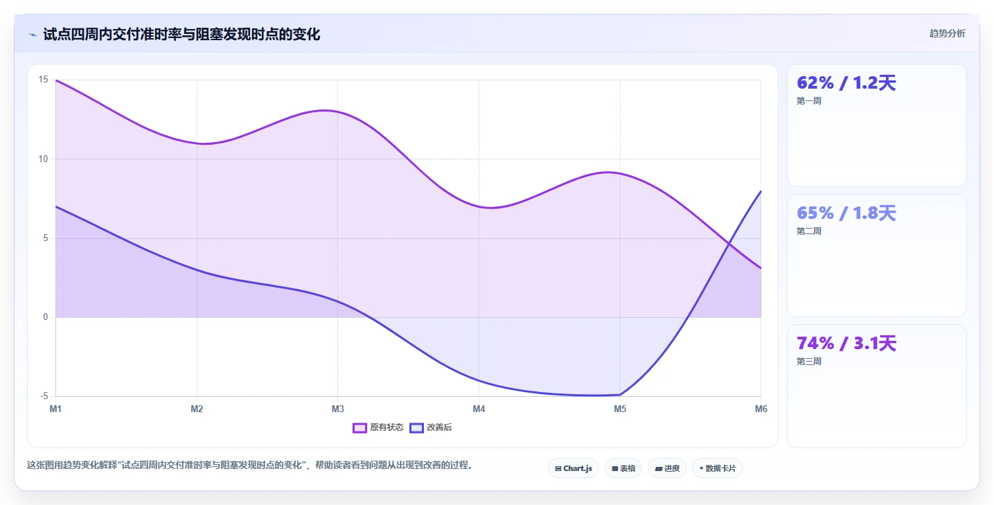The image size is (994, 505).
Task: Click the M1 x-axis label
Action: pos(55,409)
